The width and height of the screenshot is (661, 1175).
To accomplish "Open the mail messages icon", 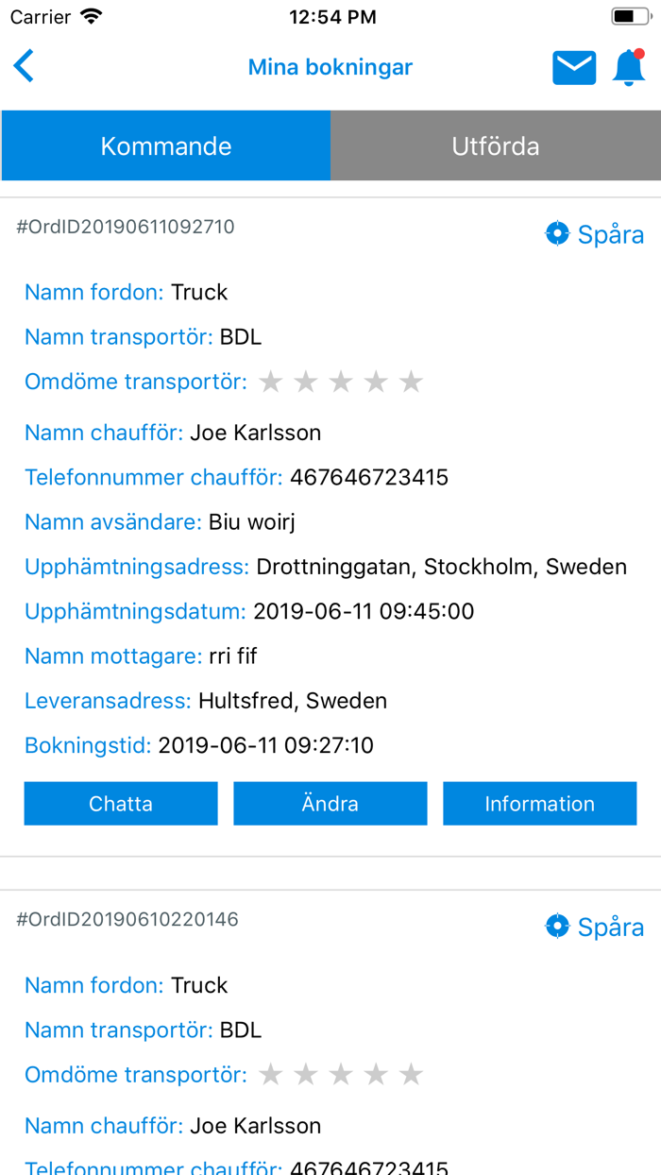I will pyautogui.click(x=574, y=67).
